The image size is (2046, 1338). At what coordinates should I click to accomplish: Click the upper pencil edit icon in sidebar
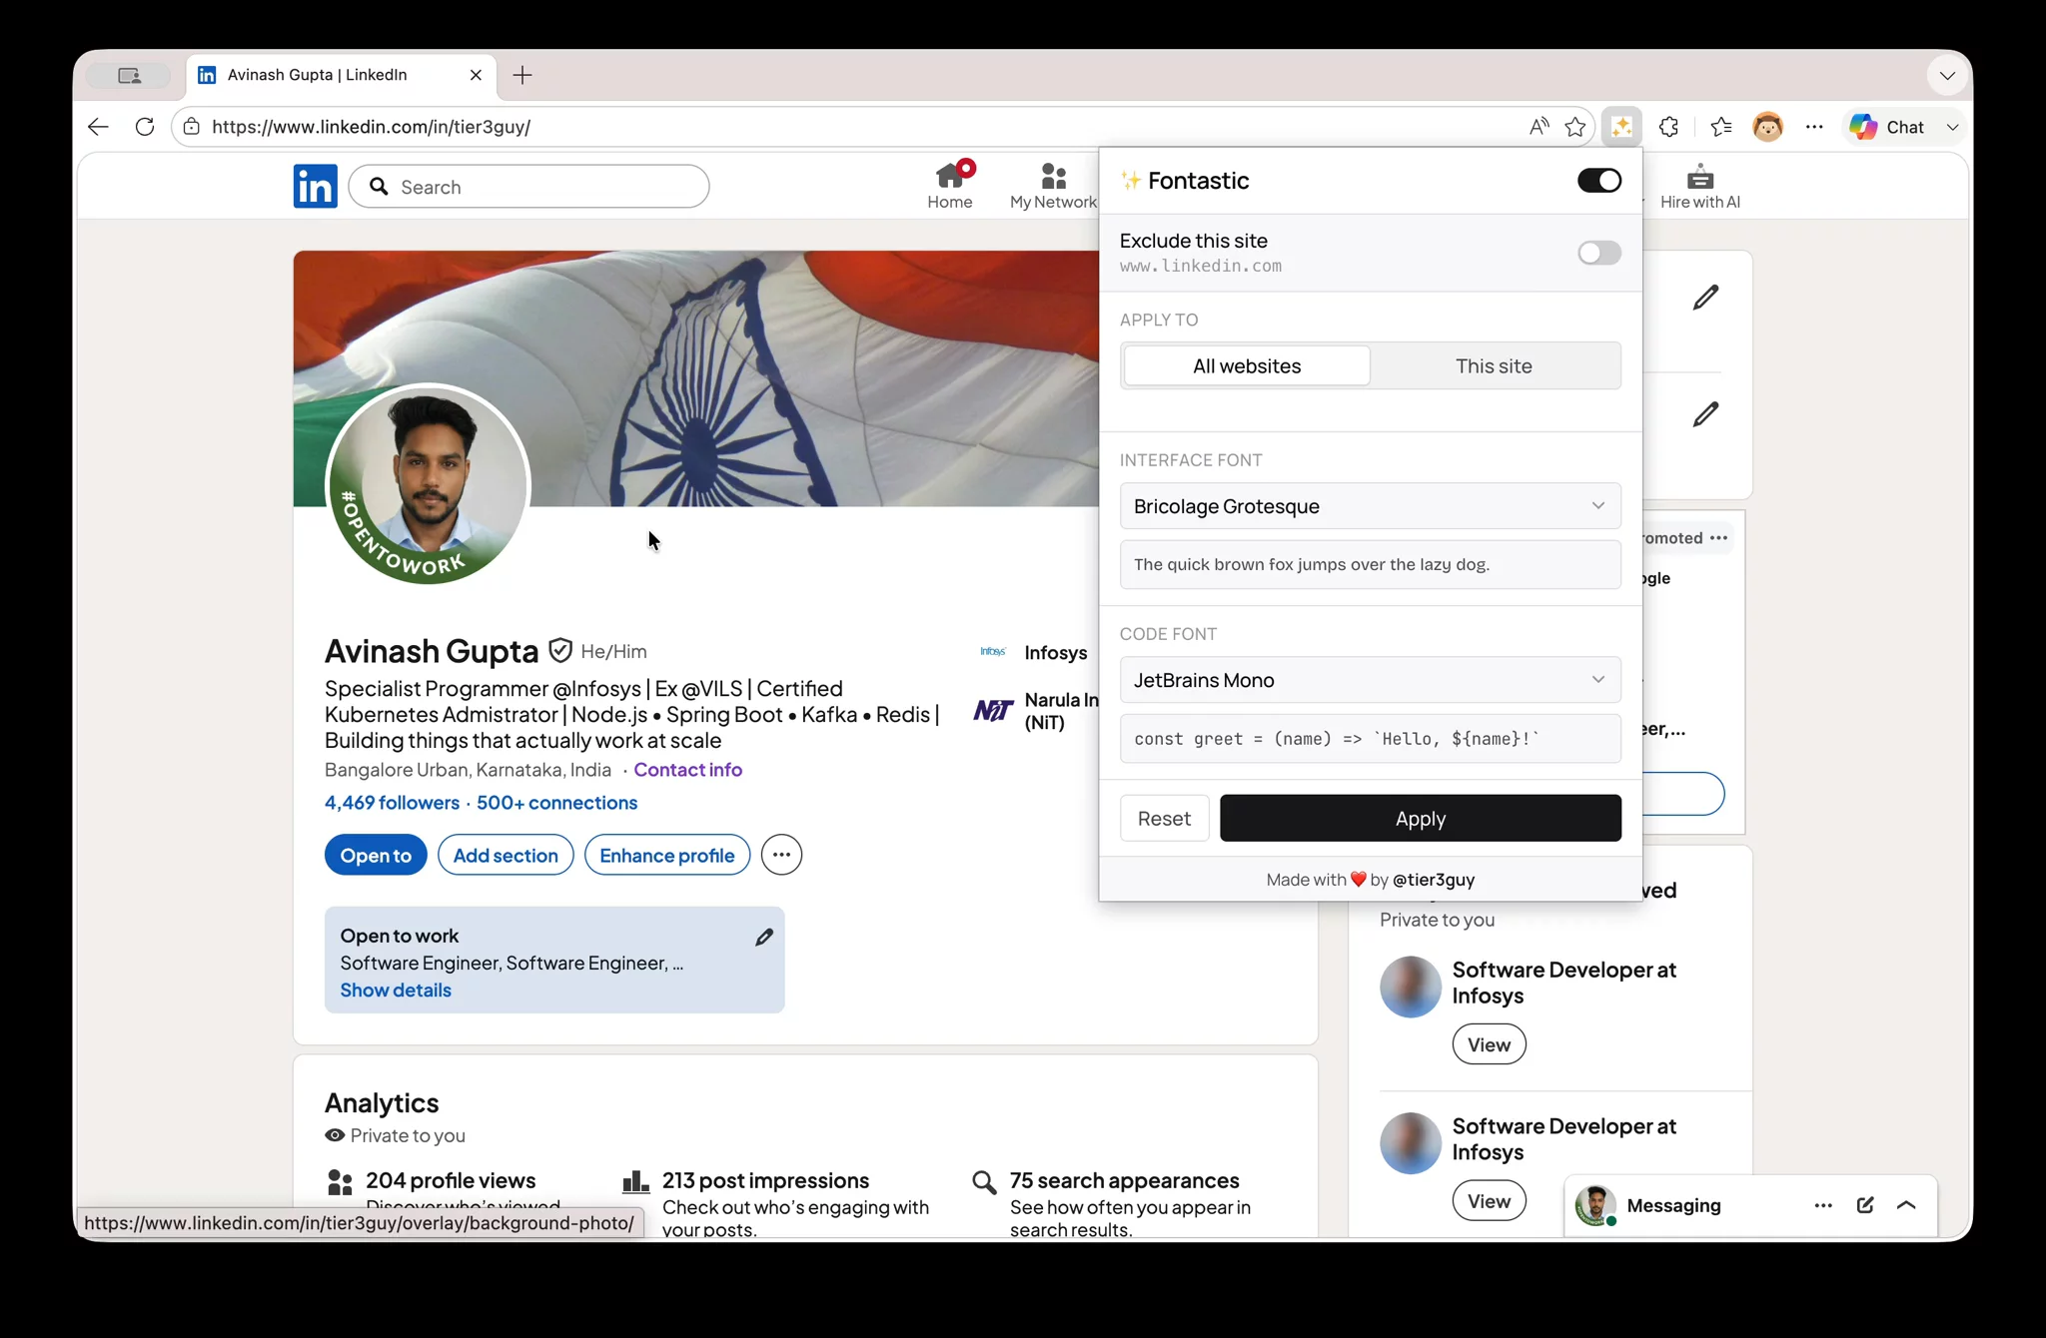1705,297
